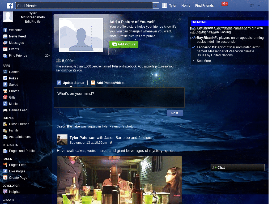This screenshot has width=272, height=204.
Task: Open the Games Feed controller icon
Action: tap(5, 110)
